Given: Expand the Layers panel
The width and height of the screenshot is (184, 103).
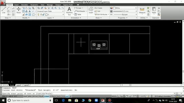Looking at the screenshot, I should (x=51, y=18).
